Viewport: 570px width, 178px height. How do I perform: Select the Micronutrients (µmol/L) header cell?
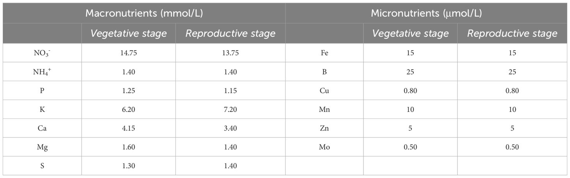(426, 13)
